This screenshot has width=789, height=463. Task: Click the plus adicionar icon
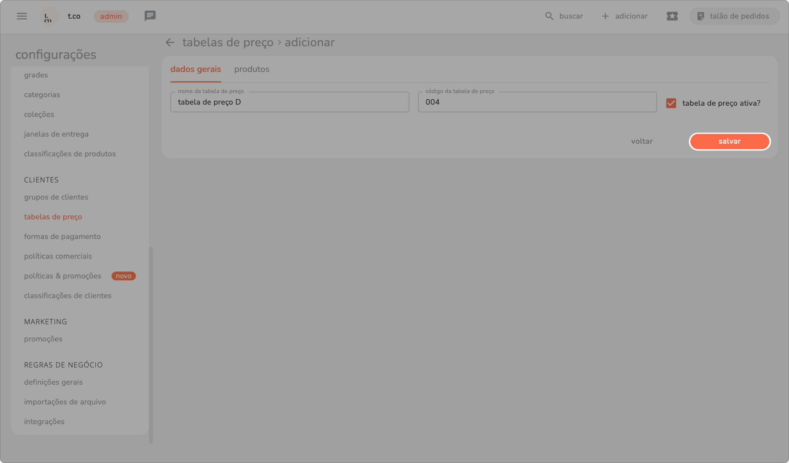[605, 16]
